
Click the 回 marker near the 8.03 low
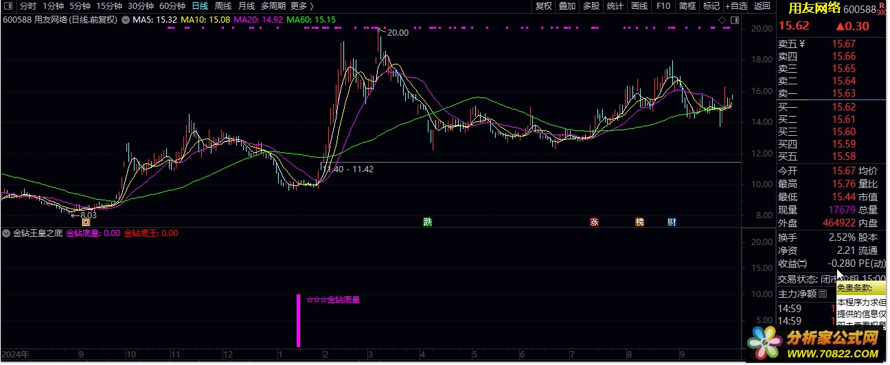click(86, 222)
